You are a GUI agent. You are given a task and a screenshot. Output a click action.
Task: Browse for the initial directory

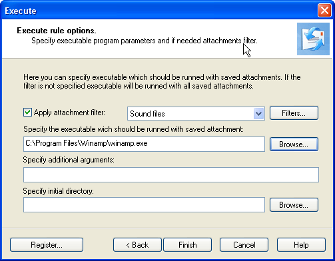click(294, 205)
